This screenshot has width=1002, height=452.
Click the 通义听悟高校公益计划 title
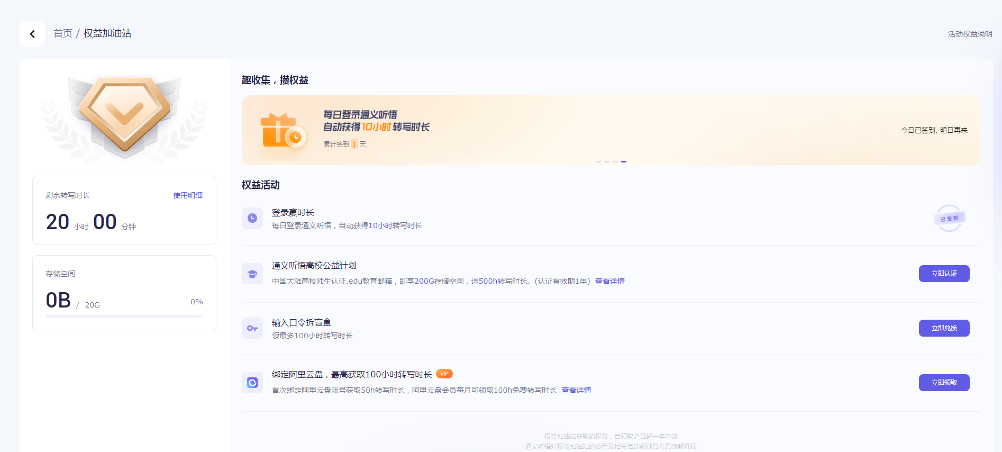tap(314, 266)
